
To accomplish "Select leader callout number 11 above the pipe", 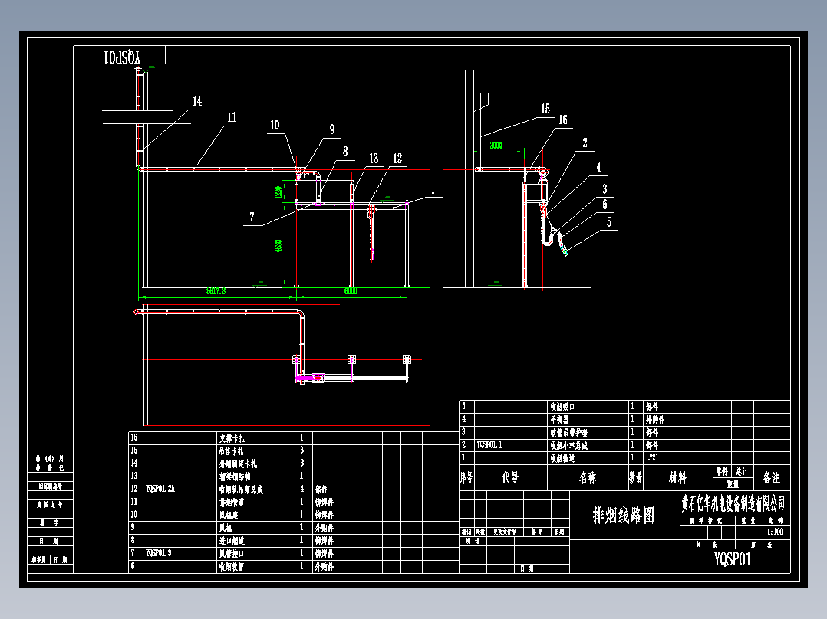I will pos(232,117).
